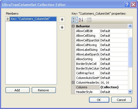The width and height of the screenshot is (138, 109).
Task: Click the Add button
Action: click(x=17, y=90)
